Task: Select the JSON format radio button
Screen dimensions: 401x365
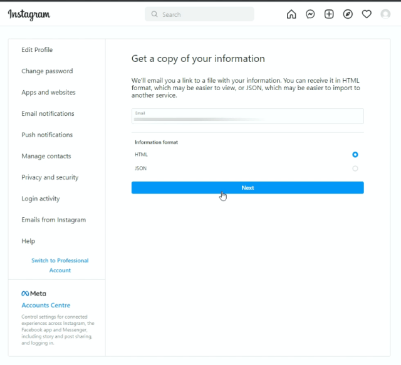Action: pos(355,168)
